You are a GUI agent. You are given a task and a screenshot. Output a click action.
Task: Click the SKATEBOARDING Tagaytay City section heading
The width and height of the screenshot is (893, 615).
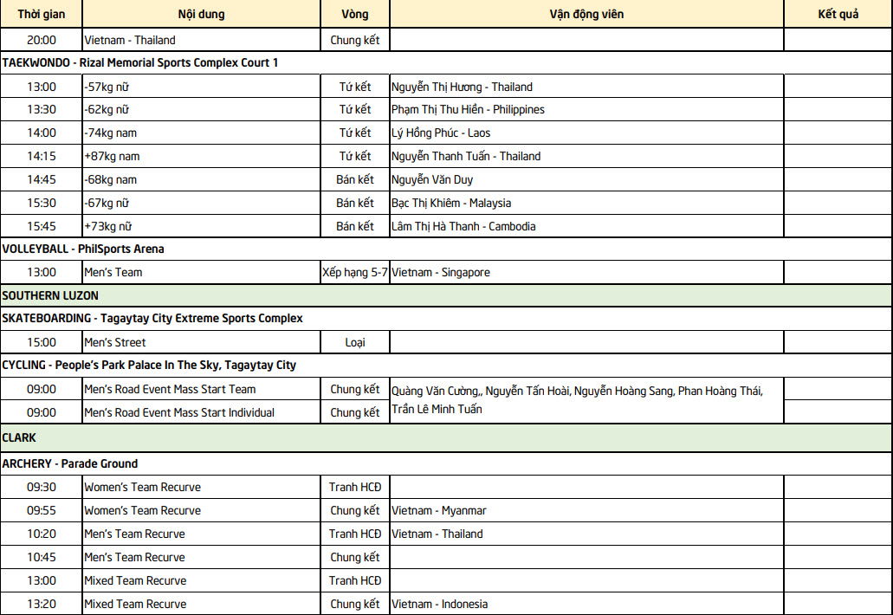152,319
